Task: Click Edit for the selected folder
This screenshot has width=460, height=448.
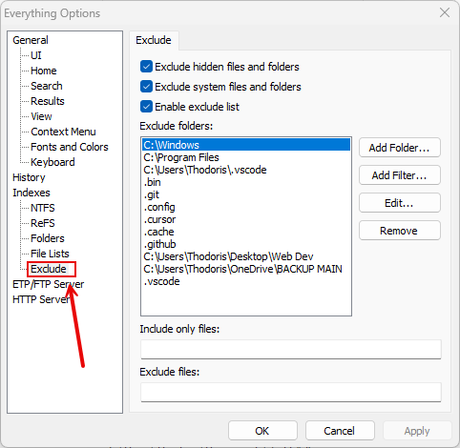Action: 400,203
